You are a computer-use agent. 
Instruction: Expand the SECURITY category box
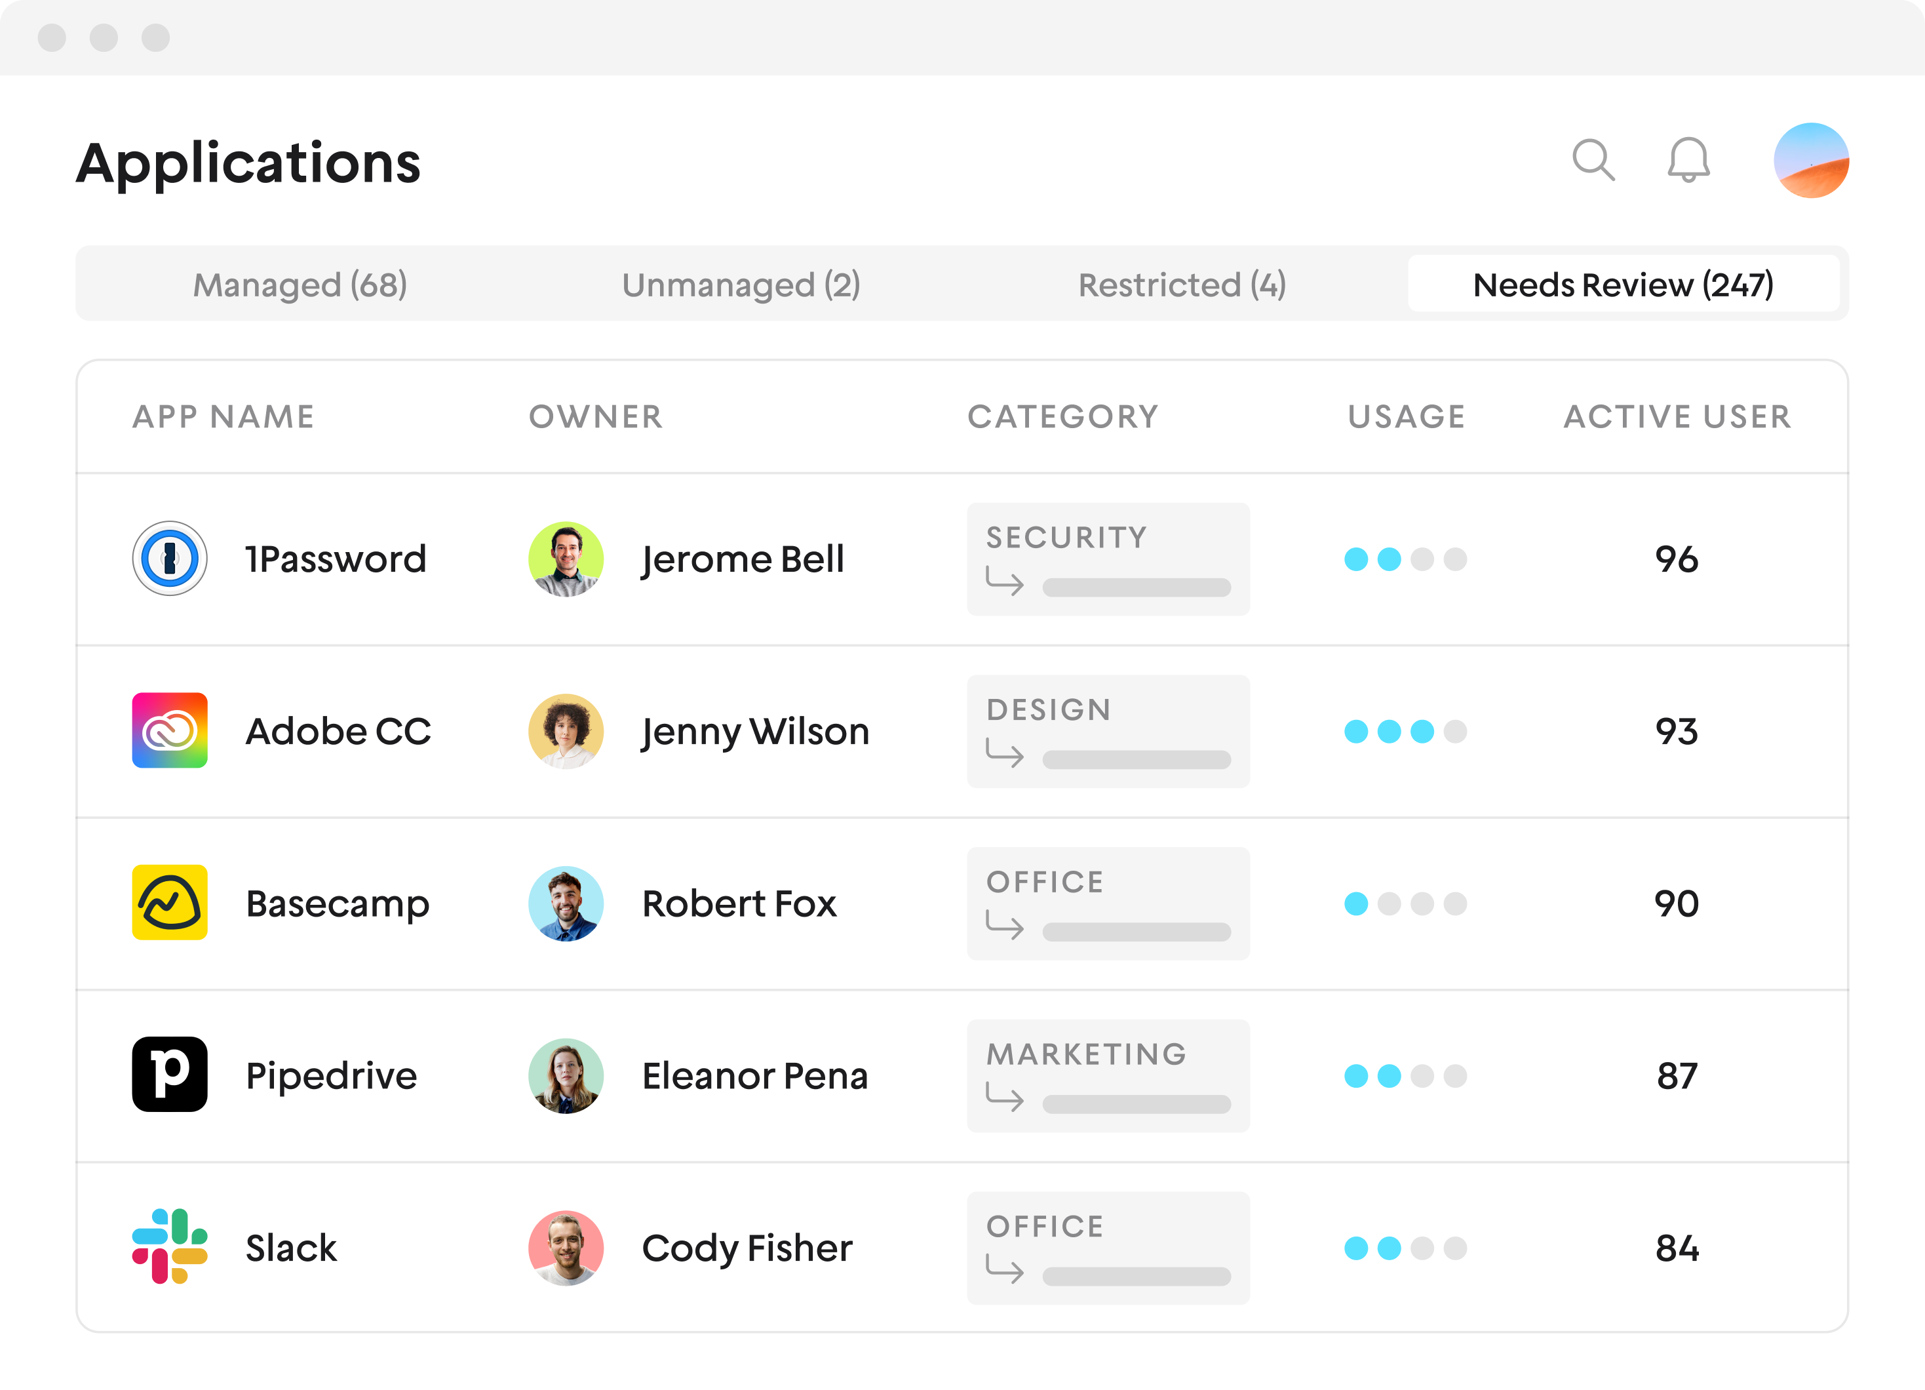pyautogui.click(x=1108, y=559)
